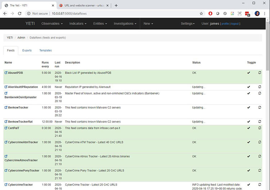Refresh the AbuseIPDB feed
The image size is (270, 190).
(x=260, y=73)
